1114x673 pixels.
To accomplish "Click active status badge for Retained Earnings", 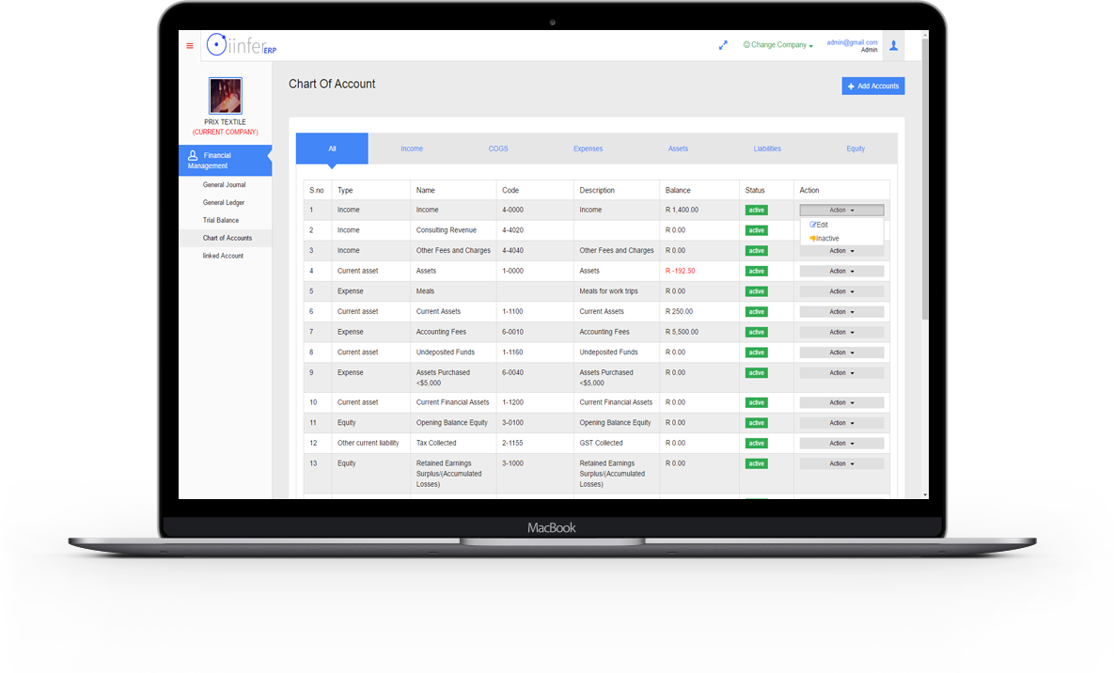I will pos(756,463).
